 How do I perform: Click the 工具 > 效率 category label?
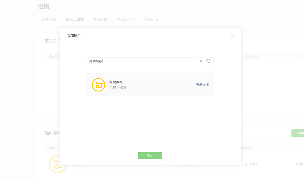pos(118,88)
